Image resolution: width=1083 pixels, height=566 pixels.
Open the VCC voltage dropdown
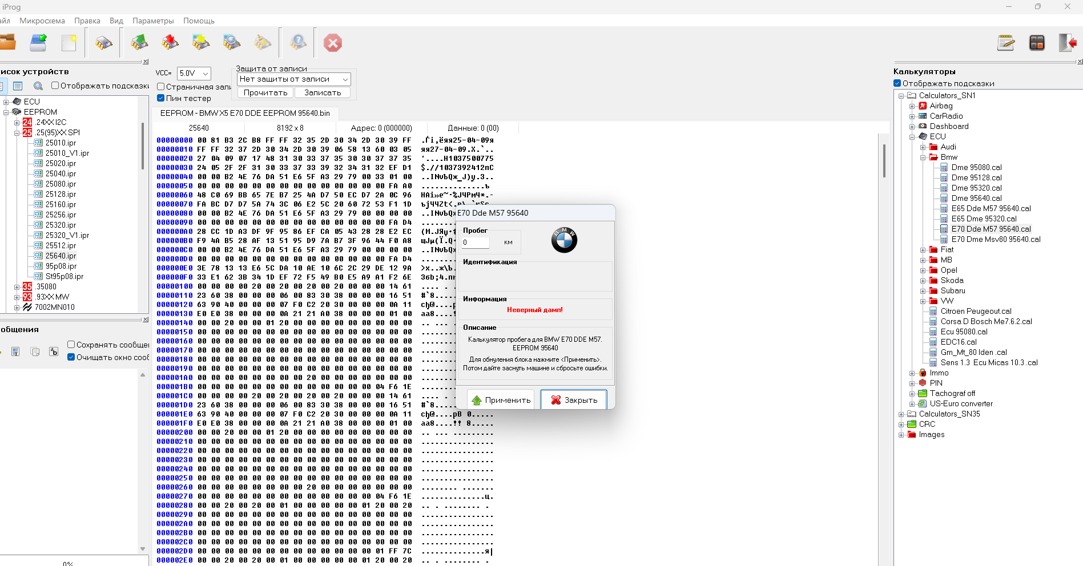pos(194,74)
